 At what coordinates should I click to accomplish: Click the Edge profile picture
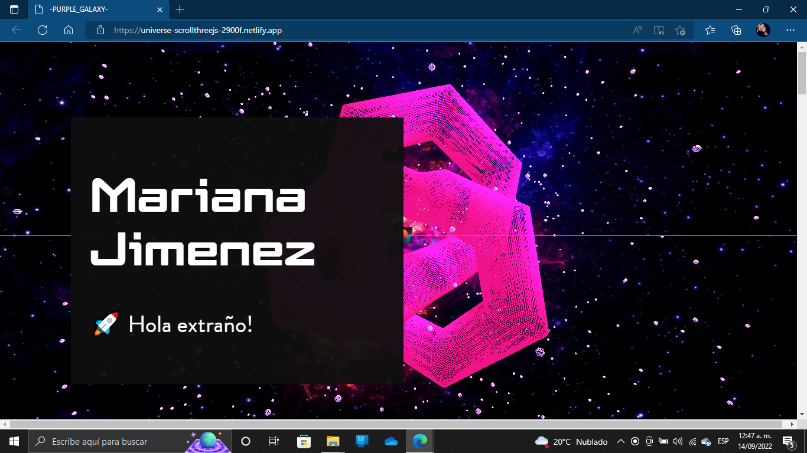763,30
